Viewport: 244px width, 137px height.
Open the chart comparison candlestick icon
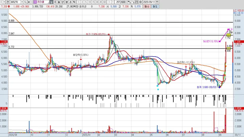pos(129,2)
